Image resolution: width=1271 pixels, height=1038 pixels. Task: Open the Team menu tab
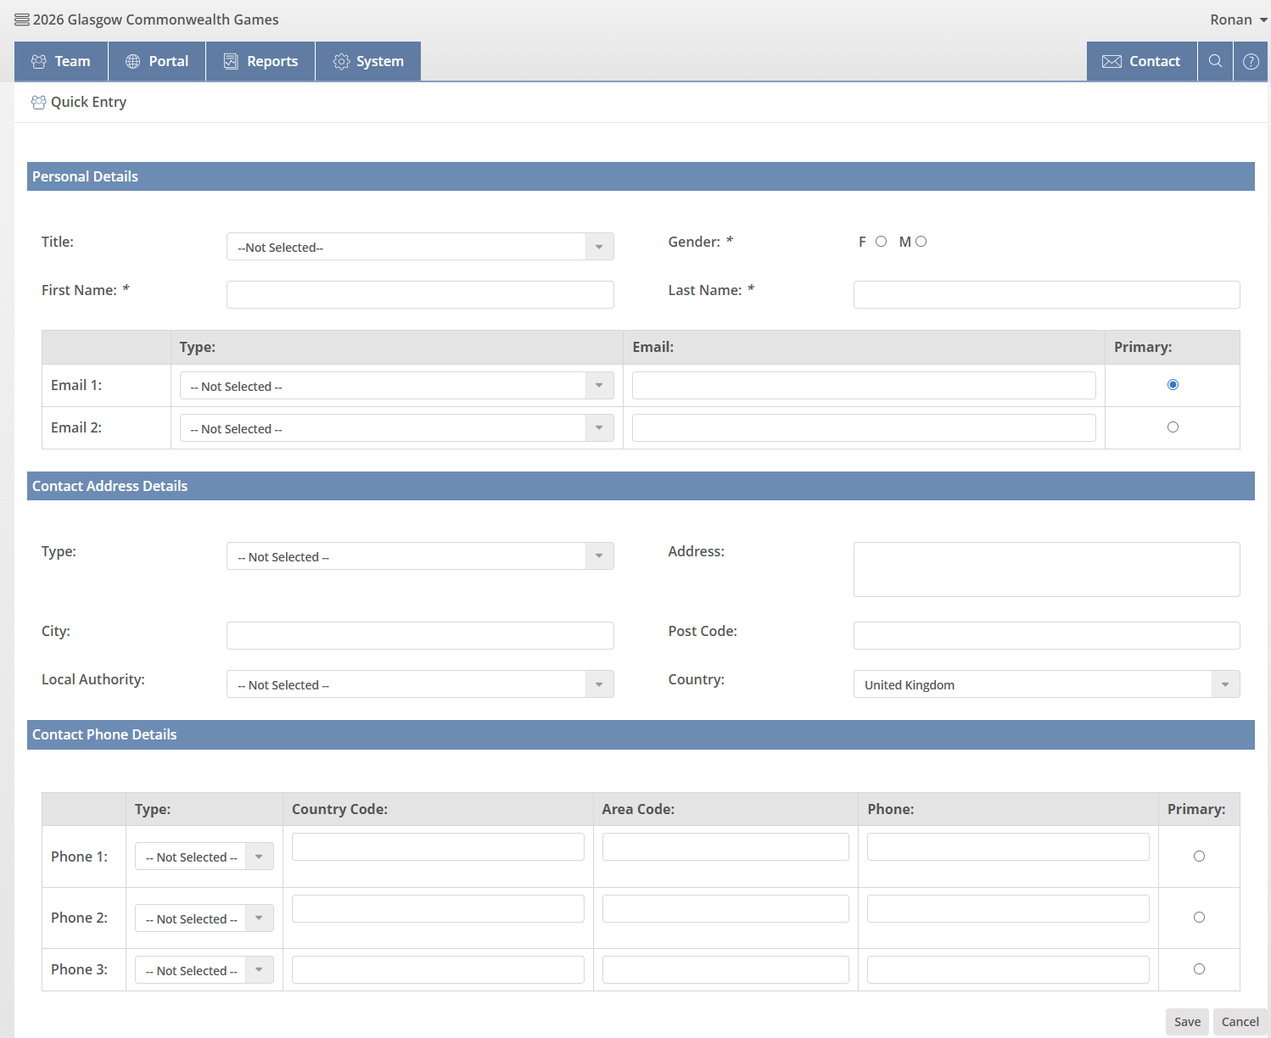pyautogui.click(x=61, y=61)
